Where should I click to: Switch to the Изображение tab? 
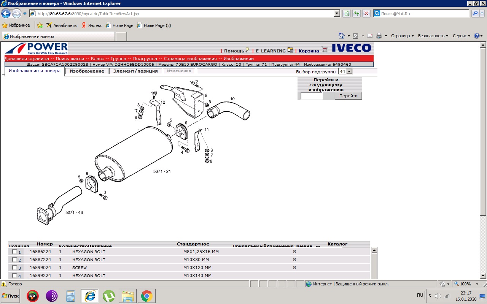[x=87, y=71]
